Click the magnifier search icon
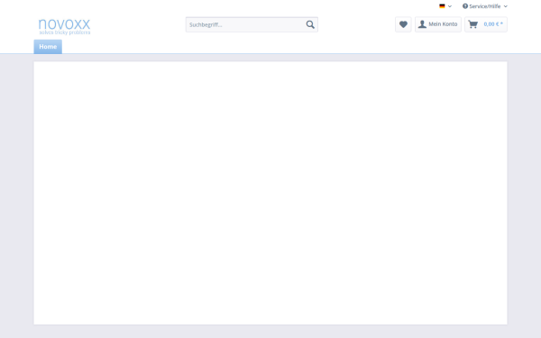 (x=310, y=24)
